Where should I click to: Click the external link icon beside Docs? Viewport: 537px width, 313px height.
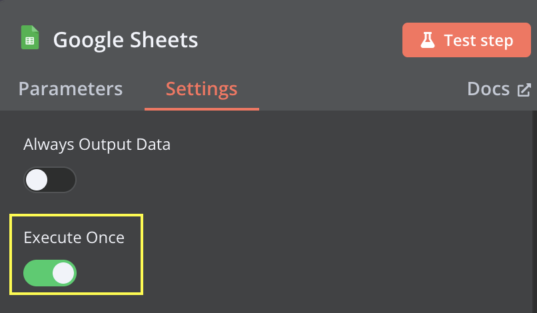524,90
